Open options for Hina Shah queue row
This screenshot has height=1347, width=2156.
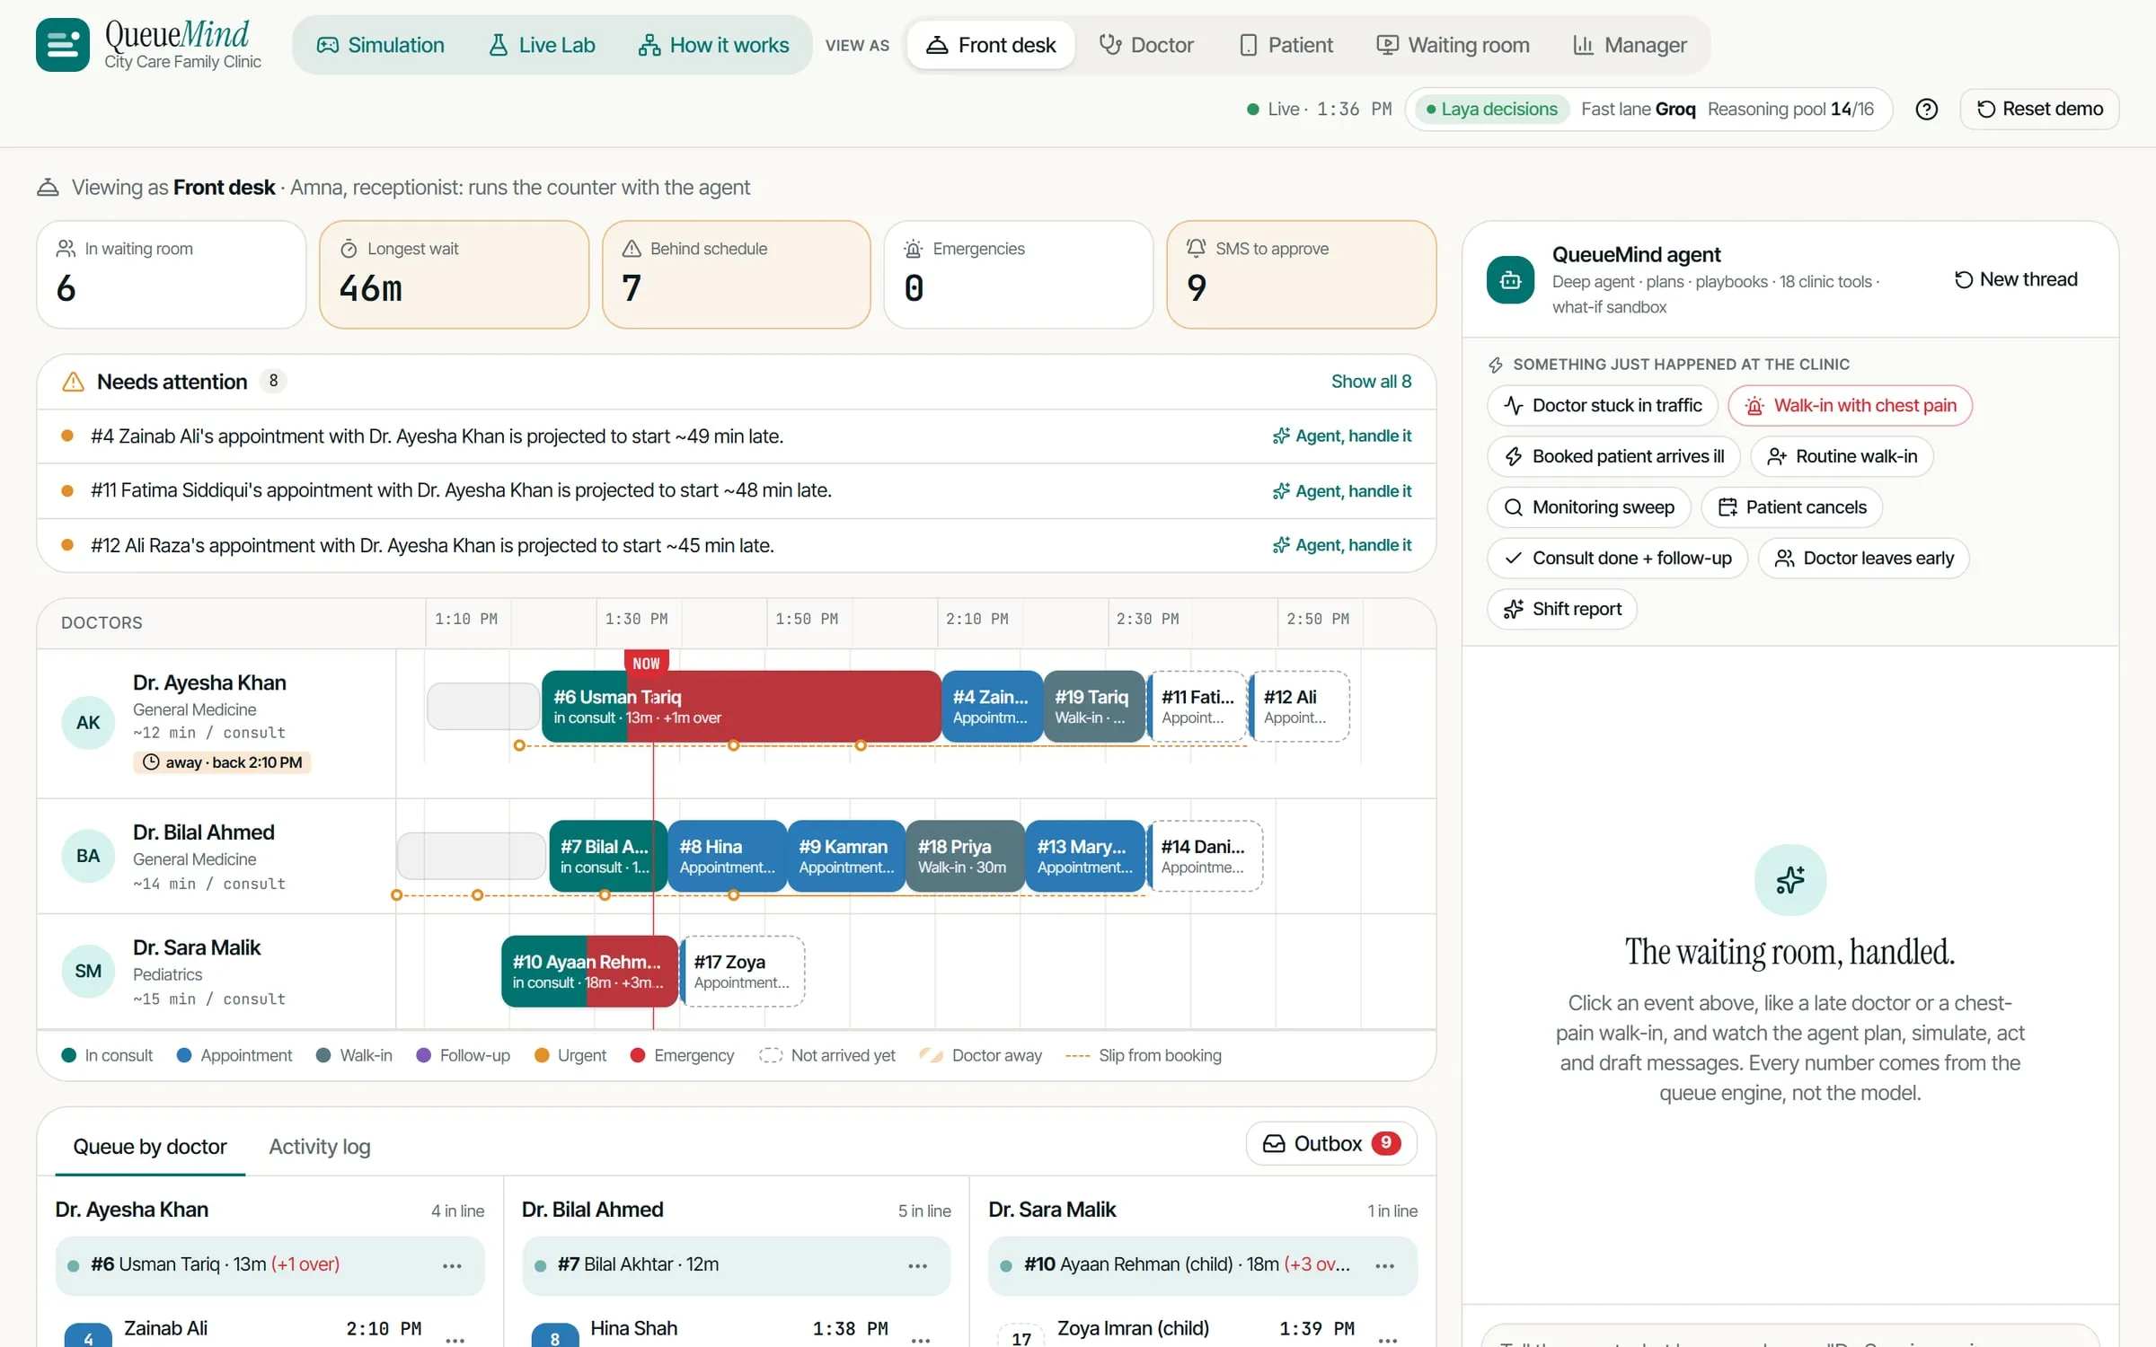tap(921, 1339)
